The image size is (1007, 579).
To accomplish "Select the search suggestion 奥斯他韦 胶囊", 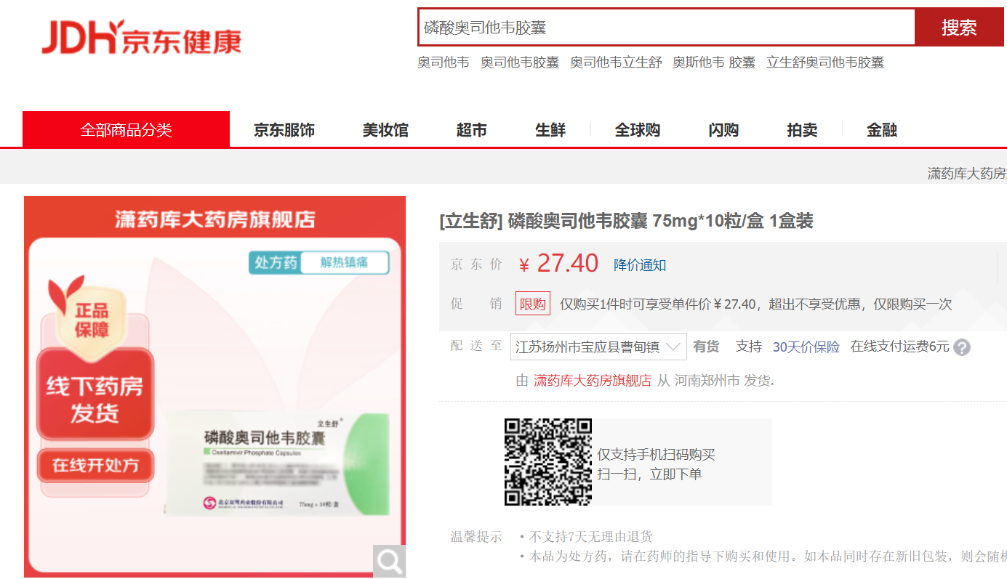I will 714,62.
